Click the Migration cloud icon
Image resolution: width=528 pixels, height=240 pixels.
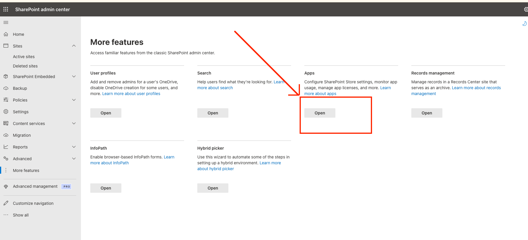click(x=6, y=135)
